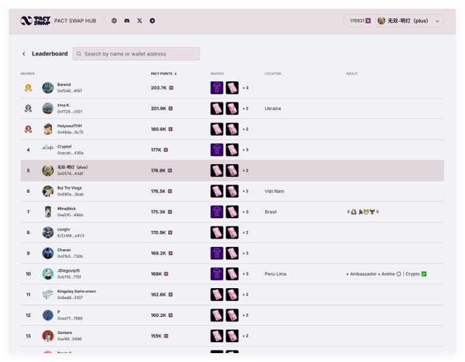Viewport: 465px width, 362px height.
Task: Open the Bụi Tre Vlogs member name
Action: [x=69, y=188]
